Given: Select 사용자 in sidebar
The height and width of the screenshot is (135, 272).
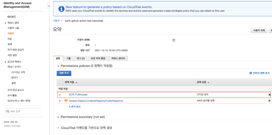Looking at the screenshot, I should 11,33.
